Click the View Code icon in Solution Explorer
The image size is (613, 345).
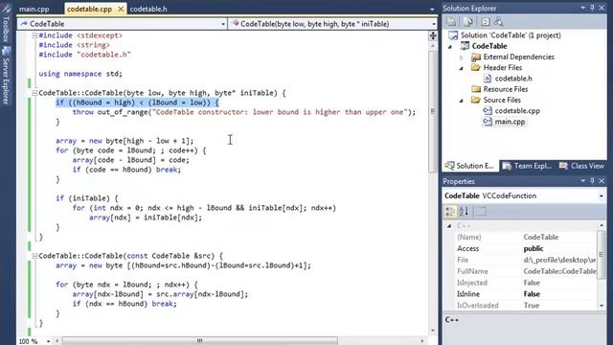(x=486, y=22)
